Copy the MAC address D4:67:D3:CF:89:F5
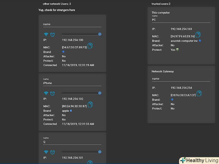Viewport: 219px width, 164px height. [x=90, y=46]
